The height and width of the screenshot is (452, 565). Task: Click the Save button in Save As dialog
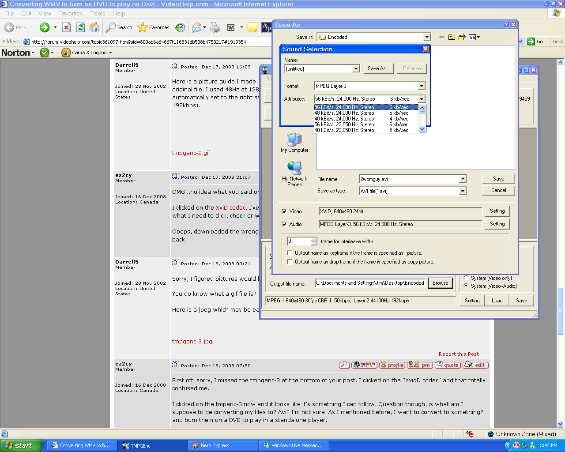[x=498, y=179]
